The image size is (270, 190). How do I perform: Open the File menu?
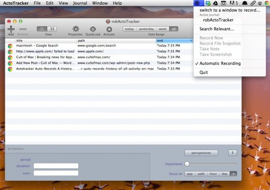pyautogui.click(x=37, y=3)
